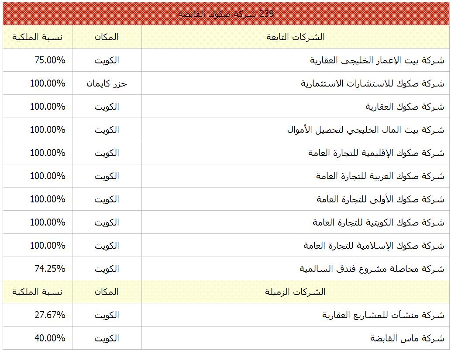Select شركة بيت الإعمار الخليجي العقارية cell

click(377, 60)
